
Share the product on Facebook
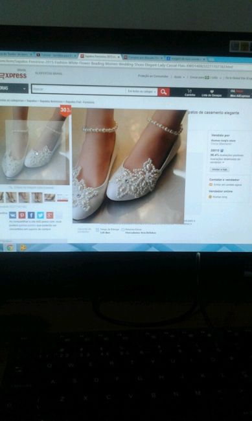pyautogui.click(x=31, y=215)
